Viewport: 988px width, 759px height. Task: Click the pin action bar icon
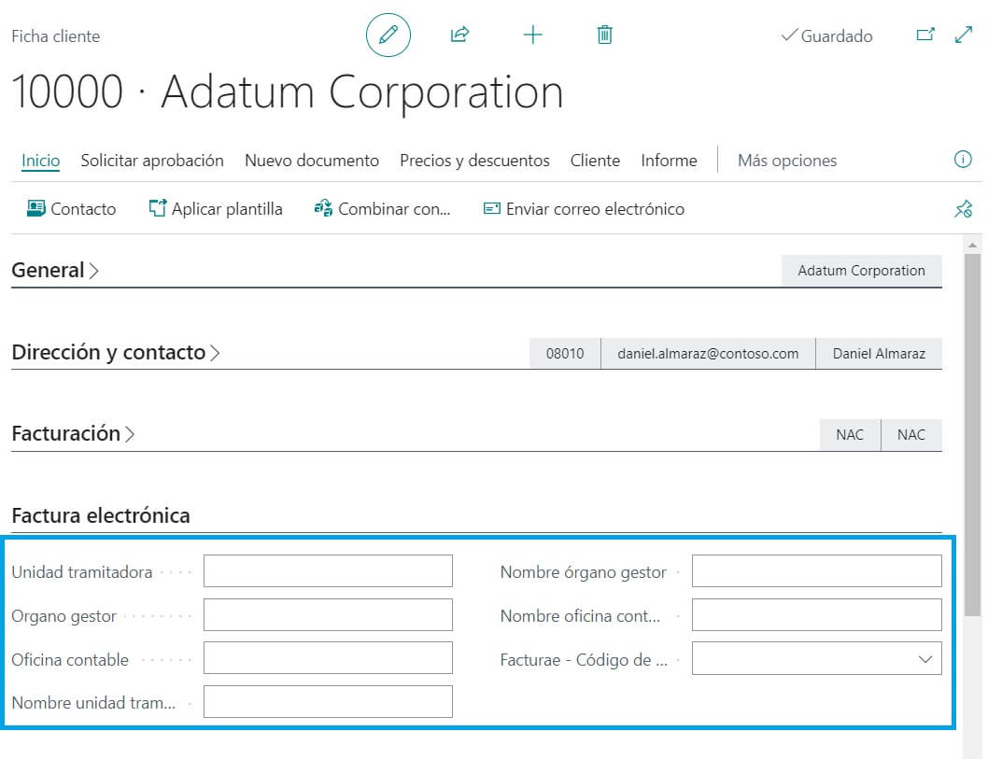coord(963,209)
